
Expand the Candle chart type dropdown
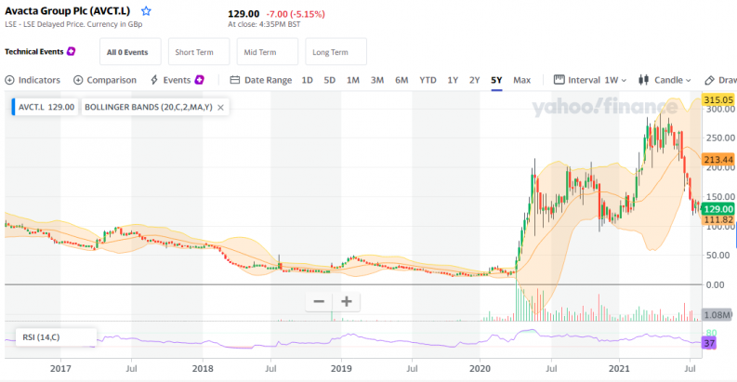point(665,80)
